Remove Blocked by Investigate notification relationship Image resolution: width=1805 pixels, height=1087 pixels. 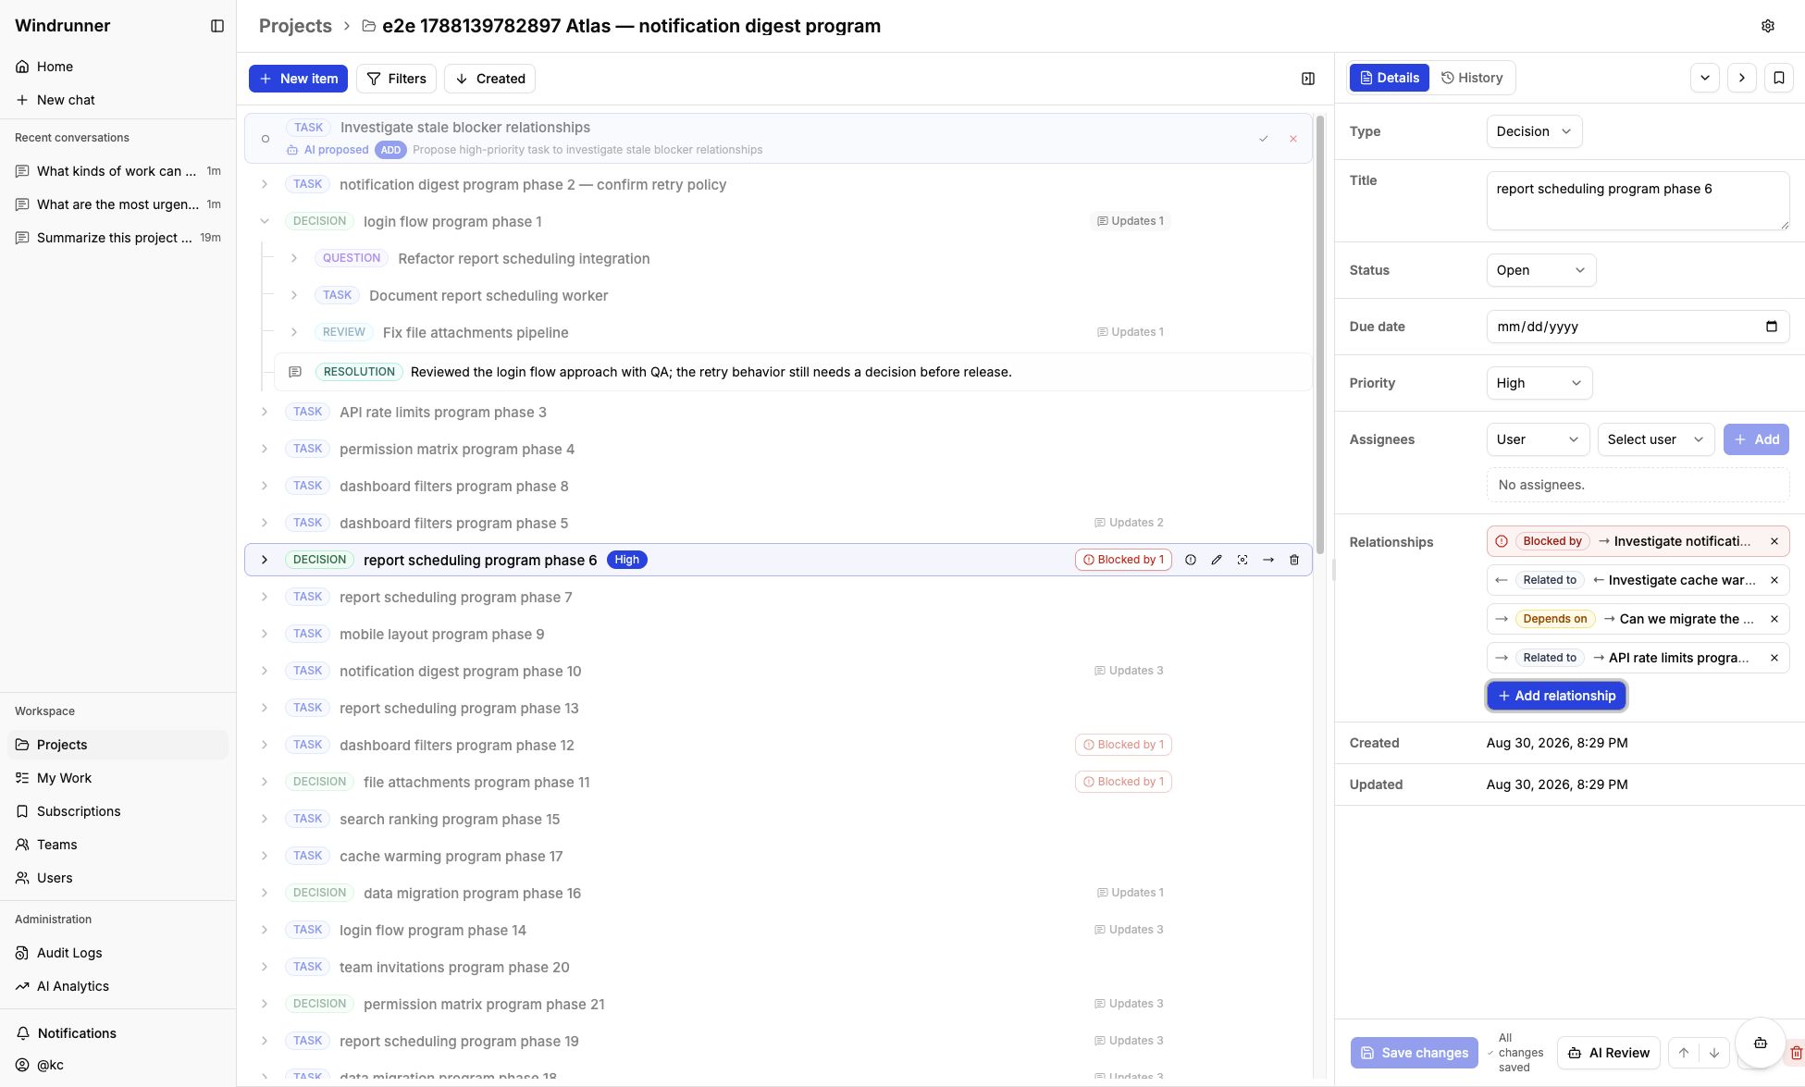(1774, 541)
